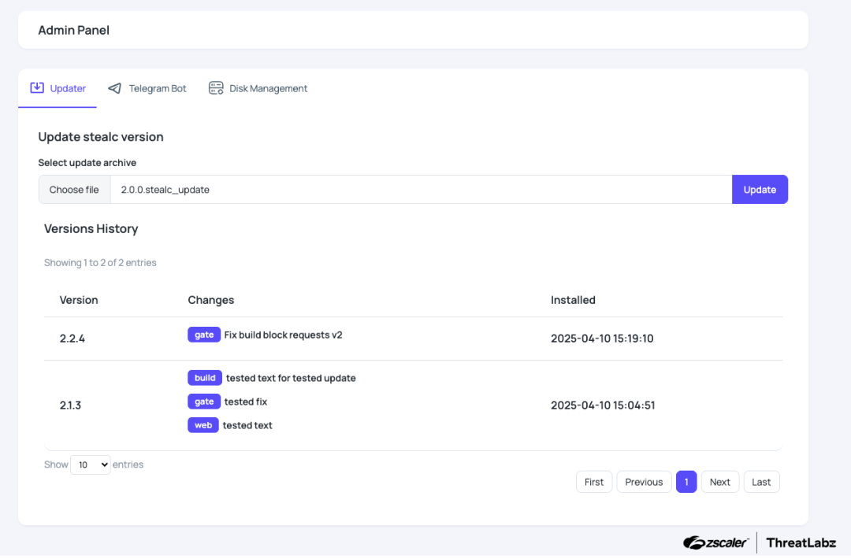Click the First pagination button

594,481
